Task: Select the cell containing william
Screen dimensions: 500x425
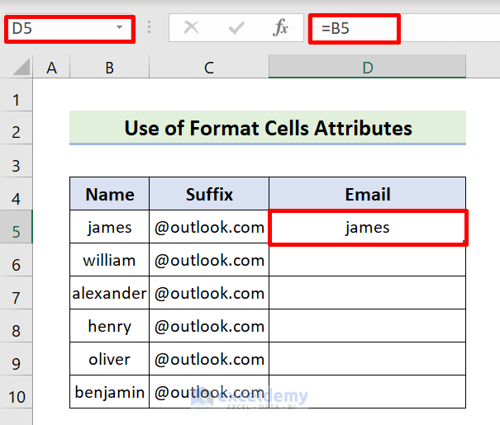Action: coord(109,261)
